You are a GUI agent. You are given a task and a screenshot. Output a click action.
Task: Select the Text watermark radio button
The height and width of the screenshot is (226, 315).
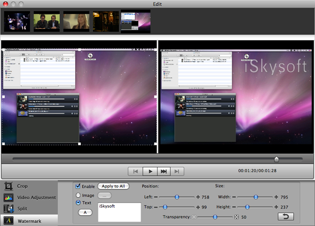pyautogui.click(x=78, y=203)
